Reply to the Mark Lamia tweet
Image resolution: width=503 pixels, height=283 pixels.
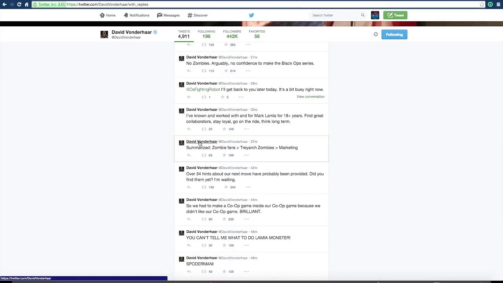(189, 129)
